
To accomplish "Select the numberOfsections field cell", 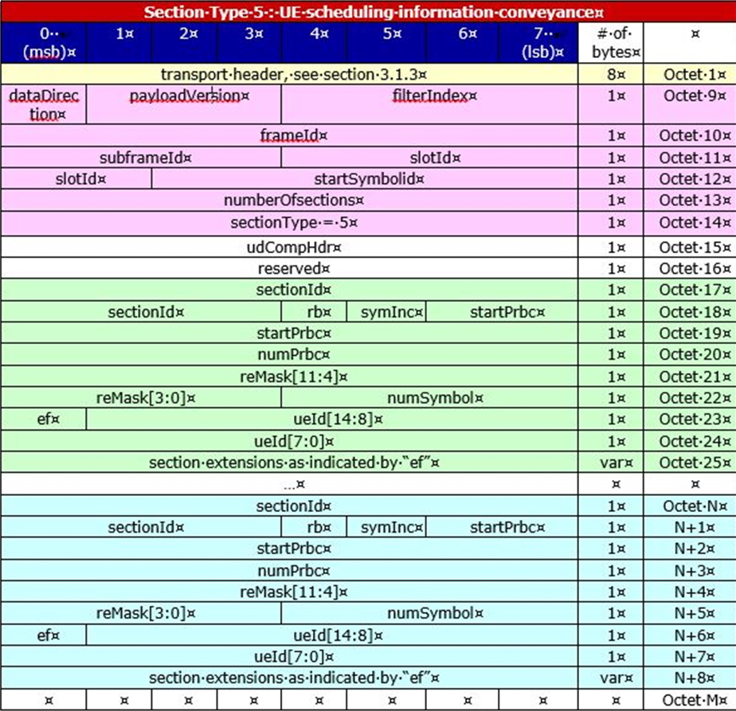I will [x=290, y=201].
